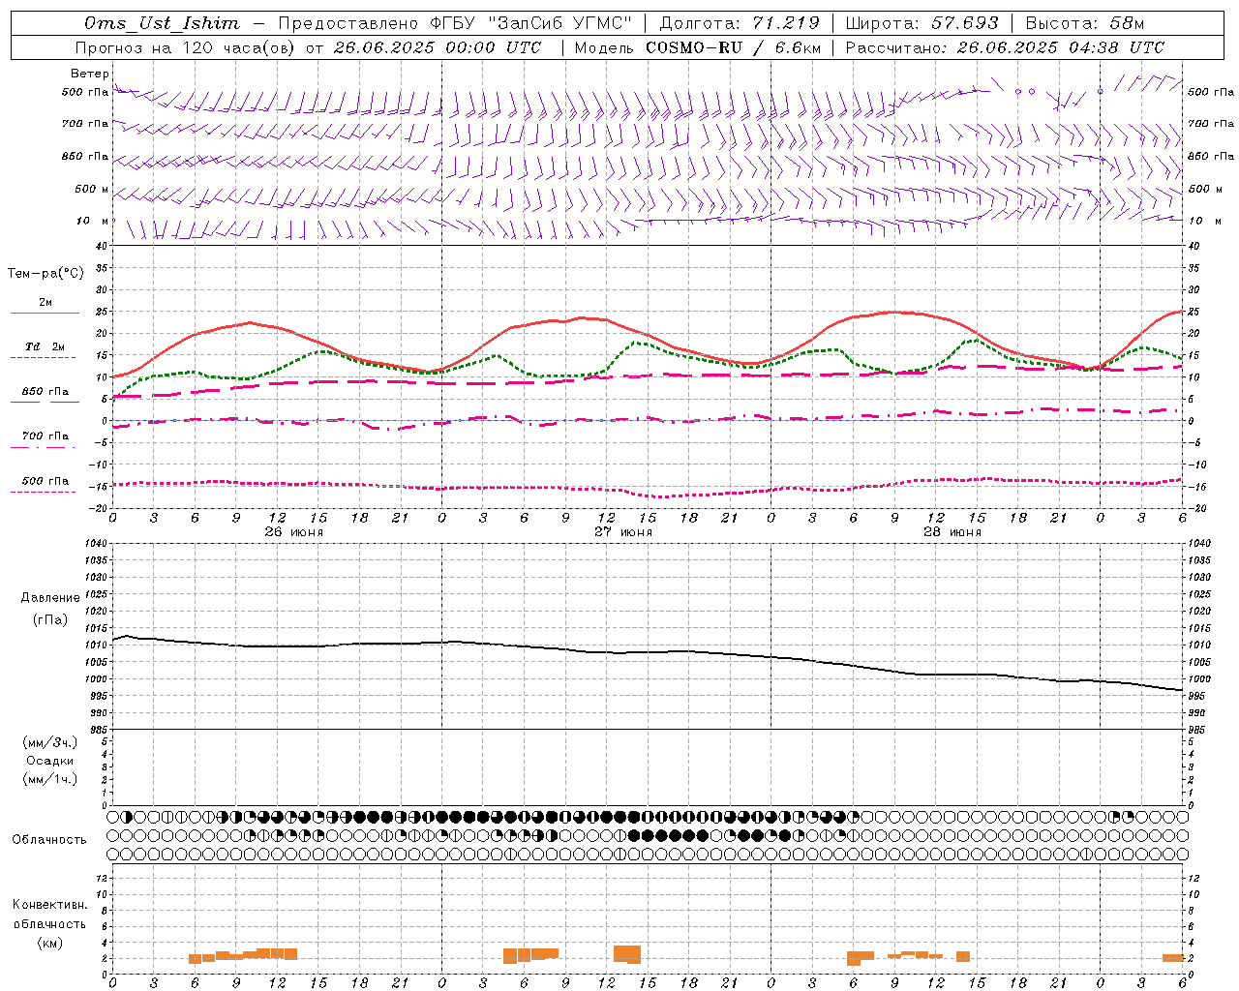Click the Осадки panel label

coord(50,761)
